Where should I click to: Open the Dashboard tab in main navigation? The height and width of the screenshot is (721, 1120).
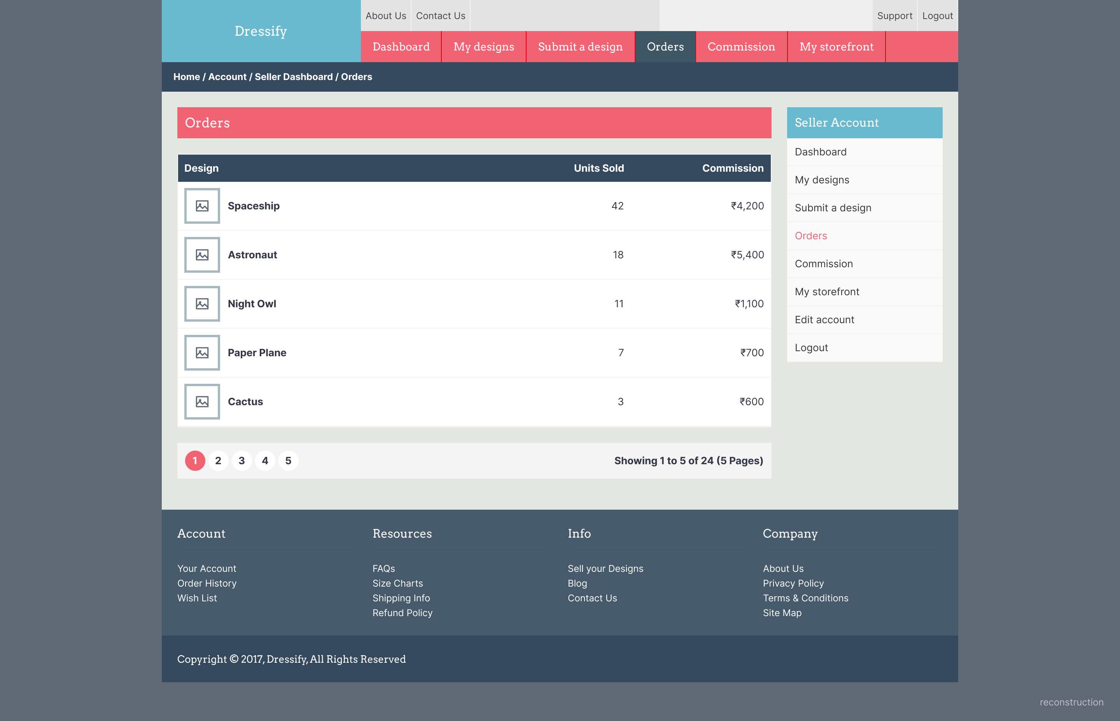tap(401, 47)
